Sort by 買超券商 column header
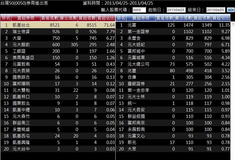235x160 pixels. coord(26,18)
